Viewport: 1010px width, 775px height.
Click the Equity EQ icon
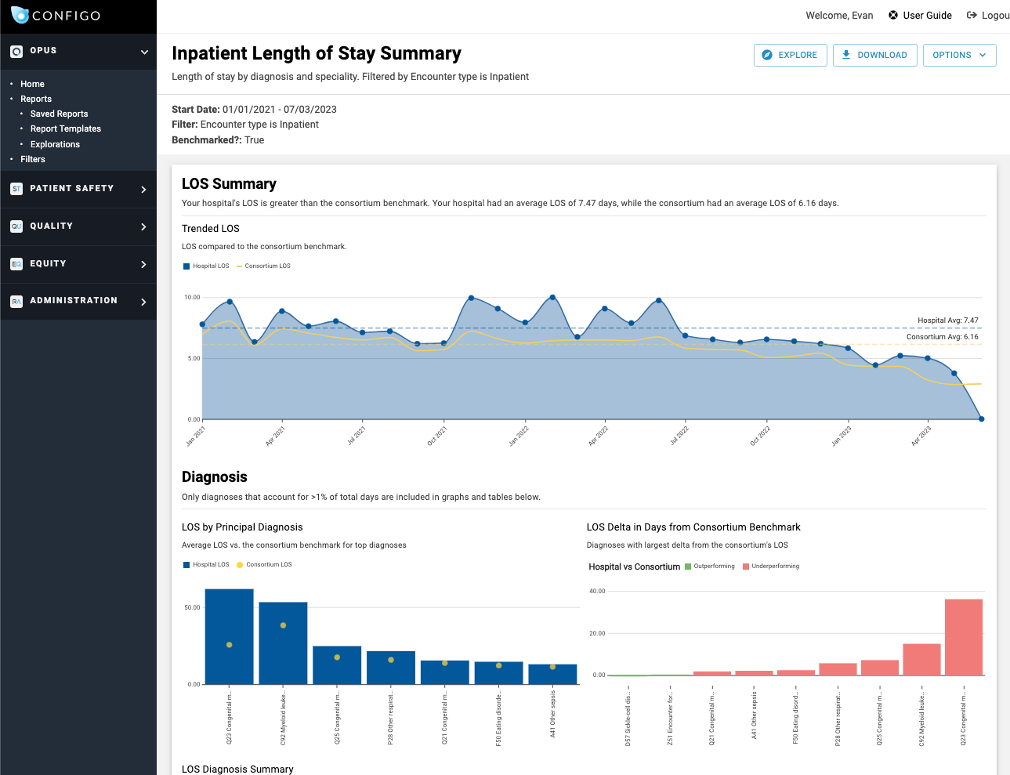pos(16,264)
